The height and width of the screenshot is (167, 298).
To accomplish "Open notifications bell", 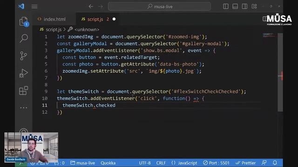I will [275, 163].
